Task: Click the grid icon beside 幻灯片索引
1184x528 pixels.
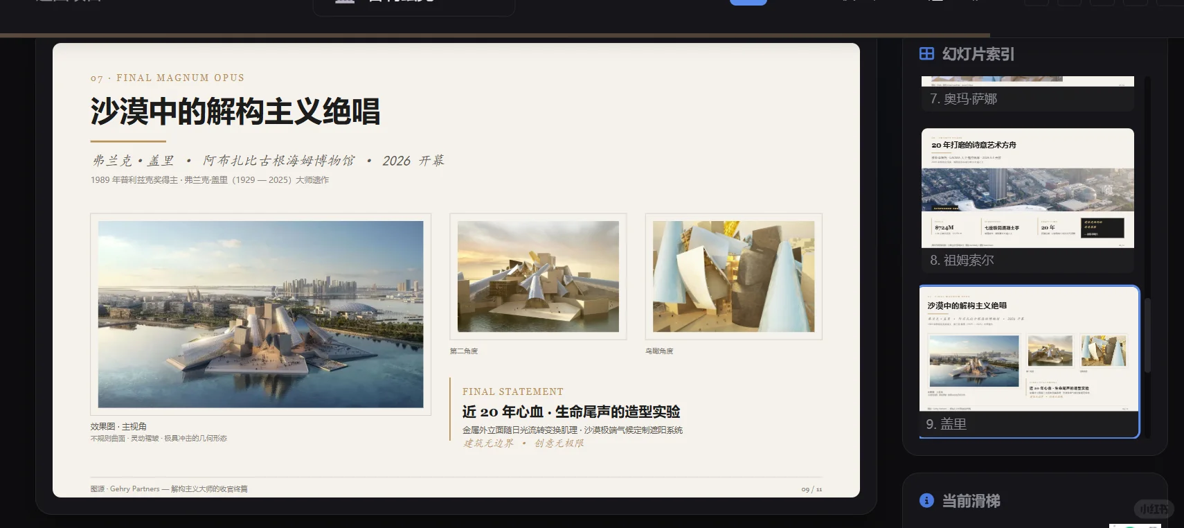Action: (926, 53)
